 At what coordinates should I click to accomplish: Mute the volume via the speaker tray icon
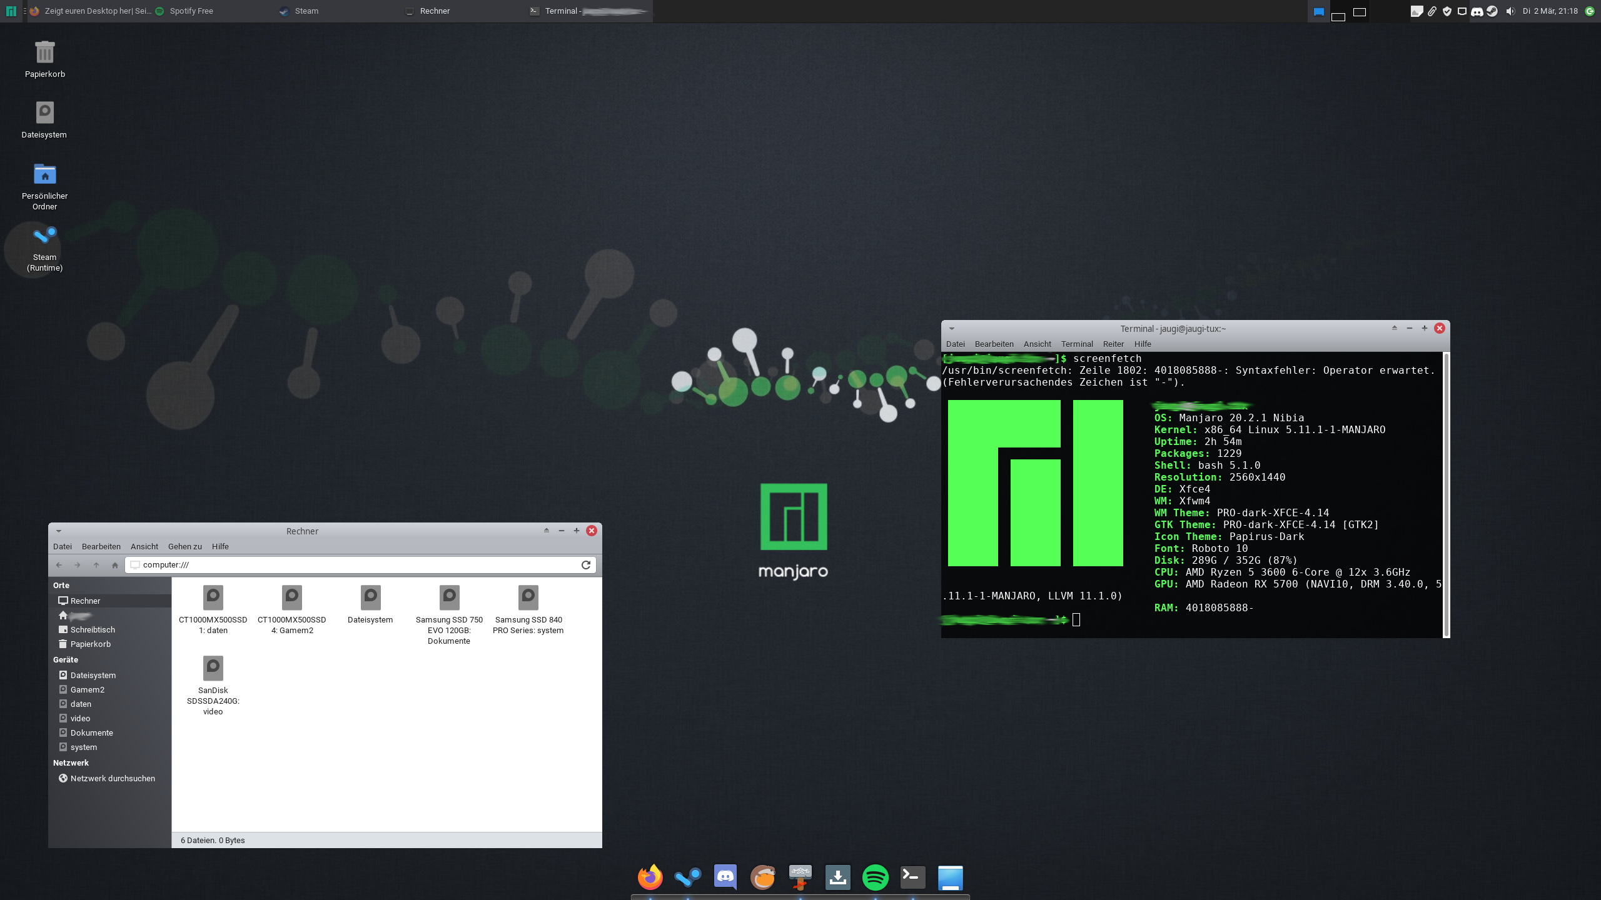[x=1509, y=11]
